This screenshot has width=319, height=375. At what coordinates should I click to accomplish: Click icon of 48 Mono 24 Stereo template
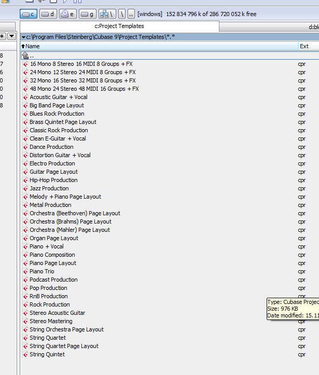coord(25,89)
